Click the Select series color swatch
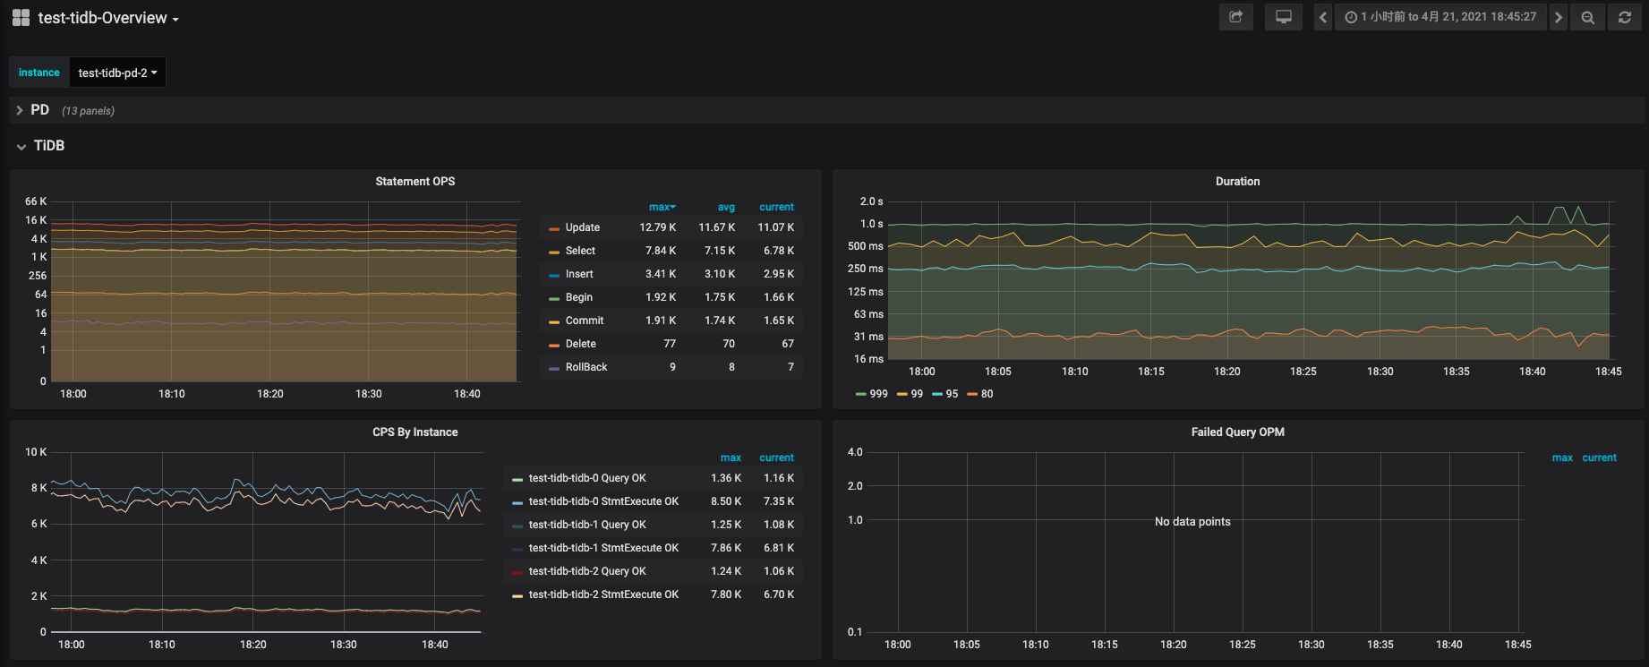 point(554,252)
